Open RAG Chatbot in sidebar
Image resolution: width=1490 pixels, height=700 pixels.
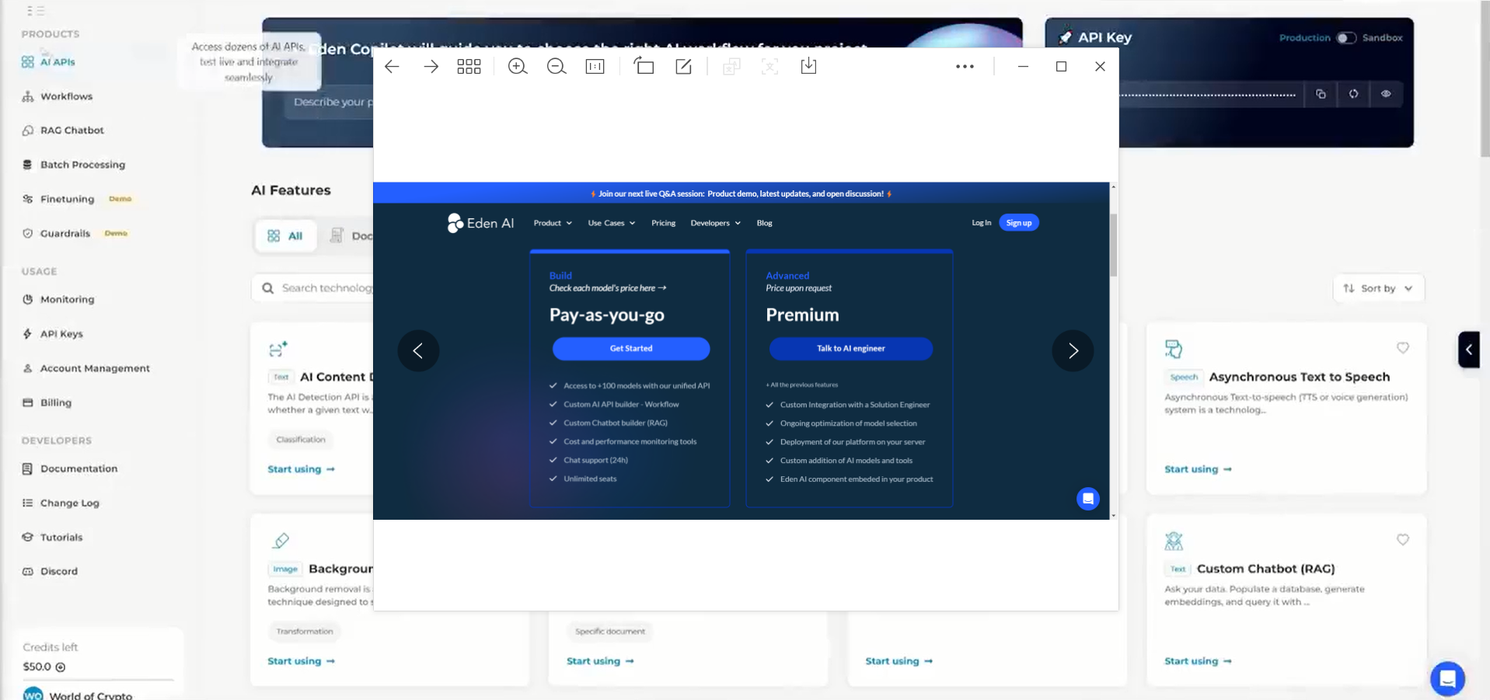(x=63, y=131)
